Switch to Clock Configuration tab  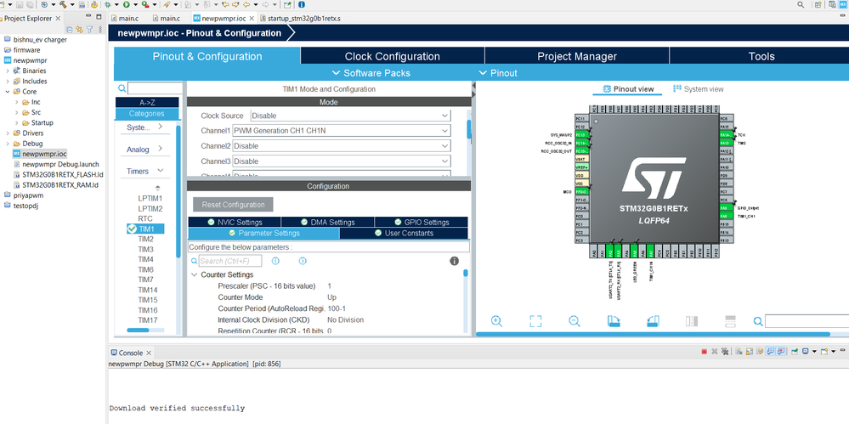[393, 56]
